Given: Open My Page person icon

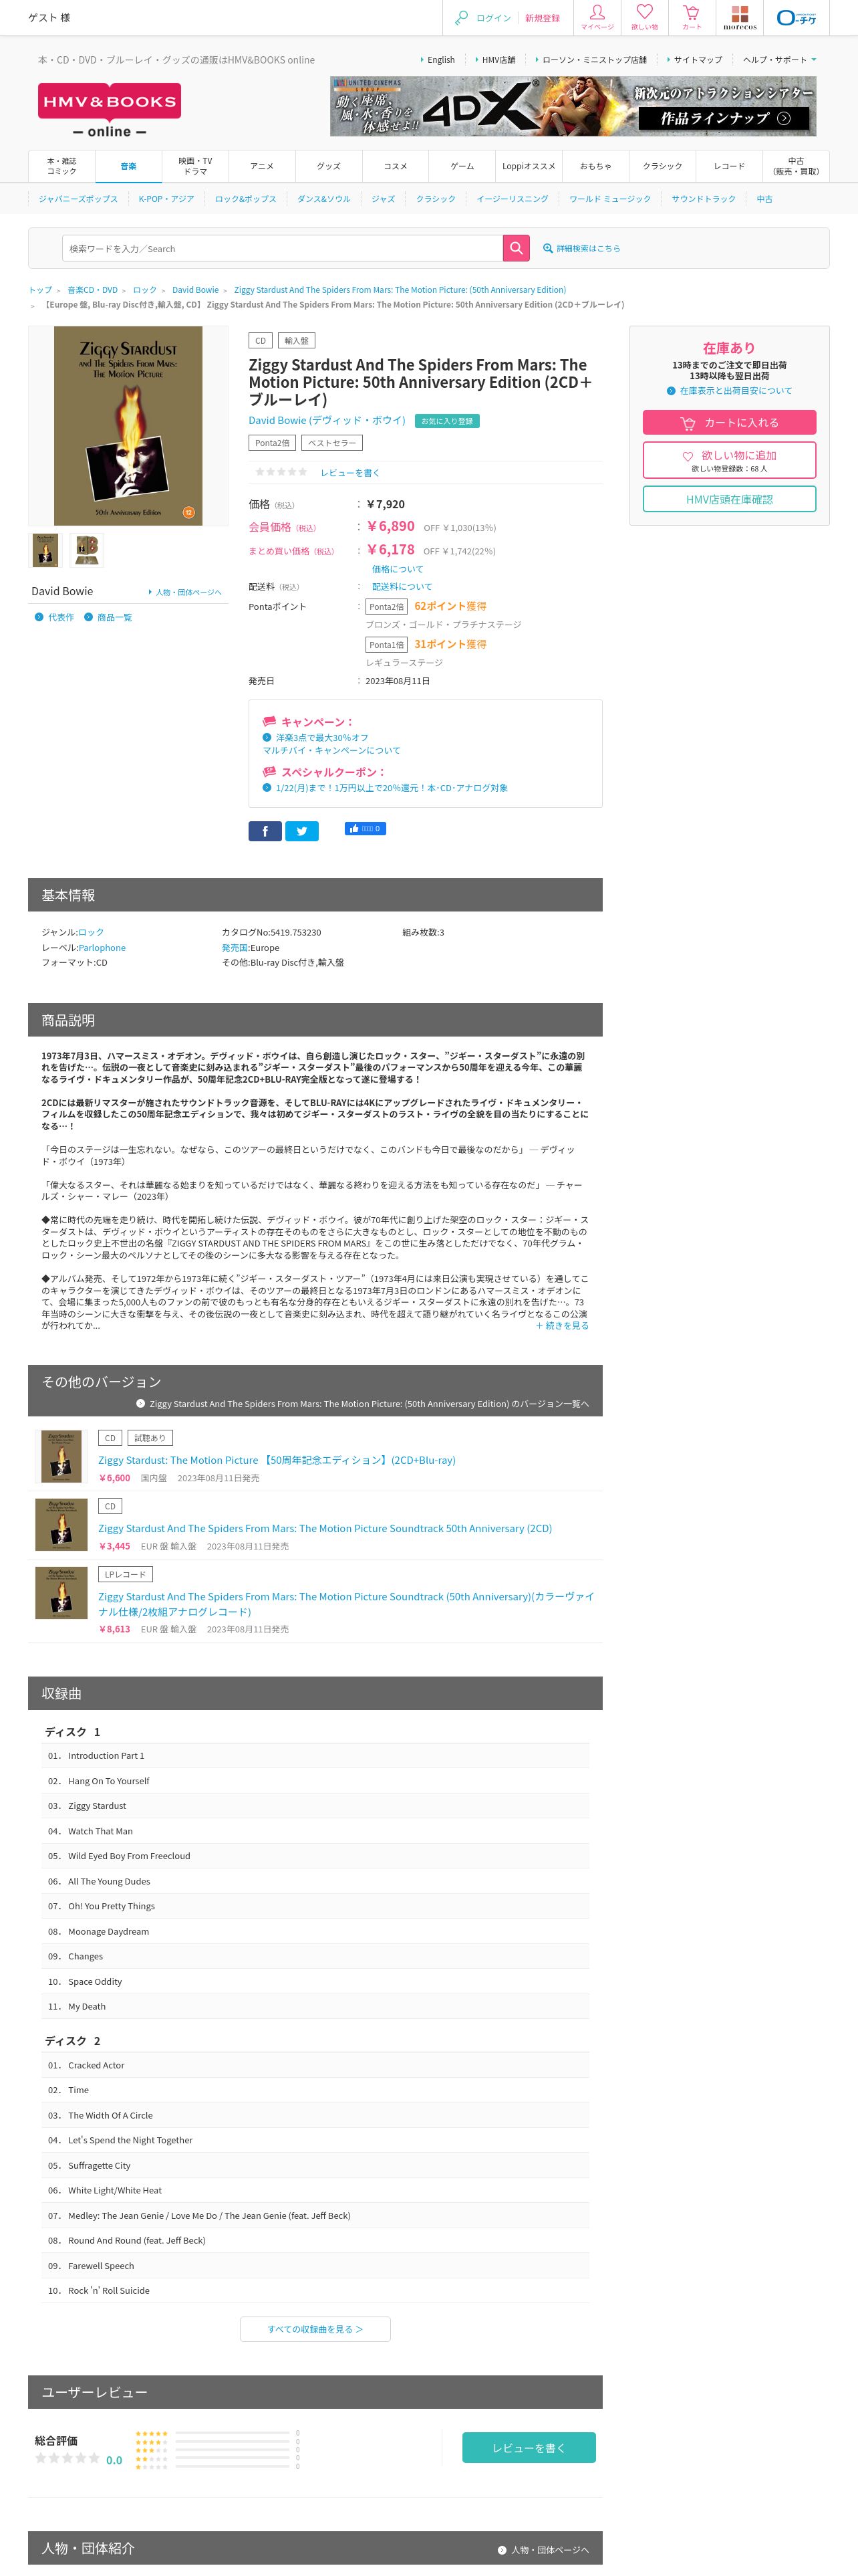Looking at the screenshot, I should pos(596,12).
